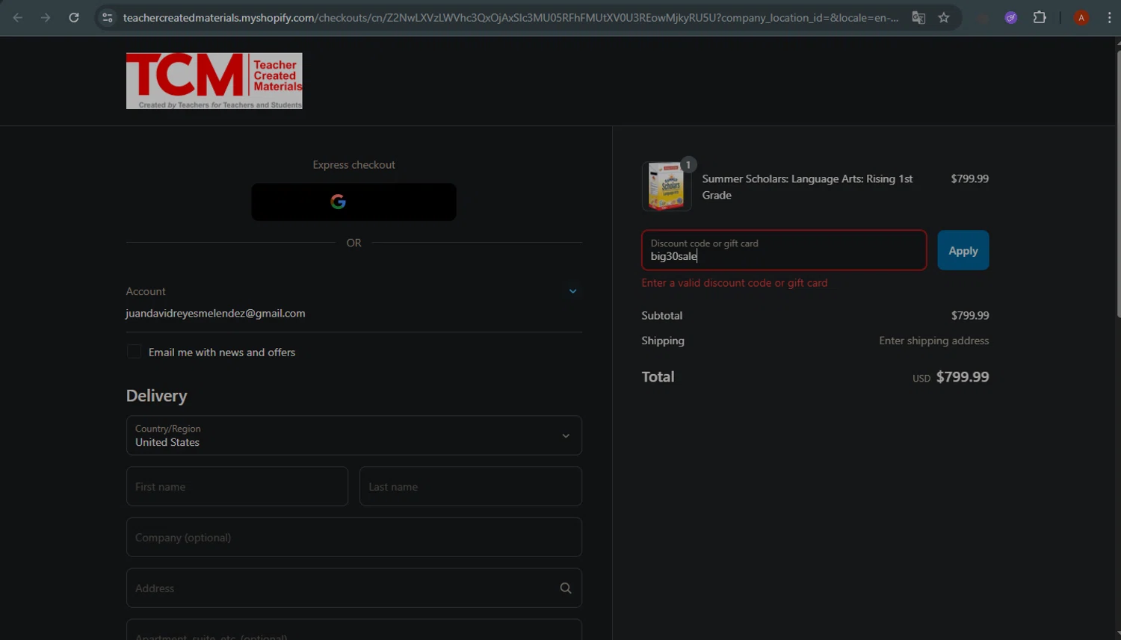Click the 'Delivery' heading
Screen dimensions: 1121x640
pos(156,396)
